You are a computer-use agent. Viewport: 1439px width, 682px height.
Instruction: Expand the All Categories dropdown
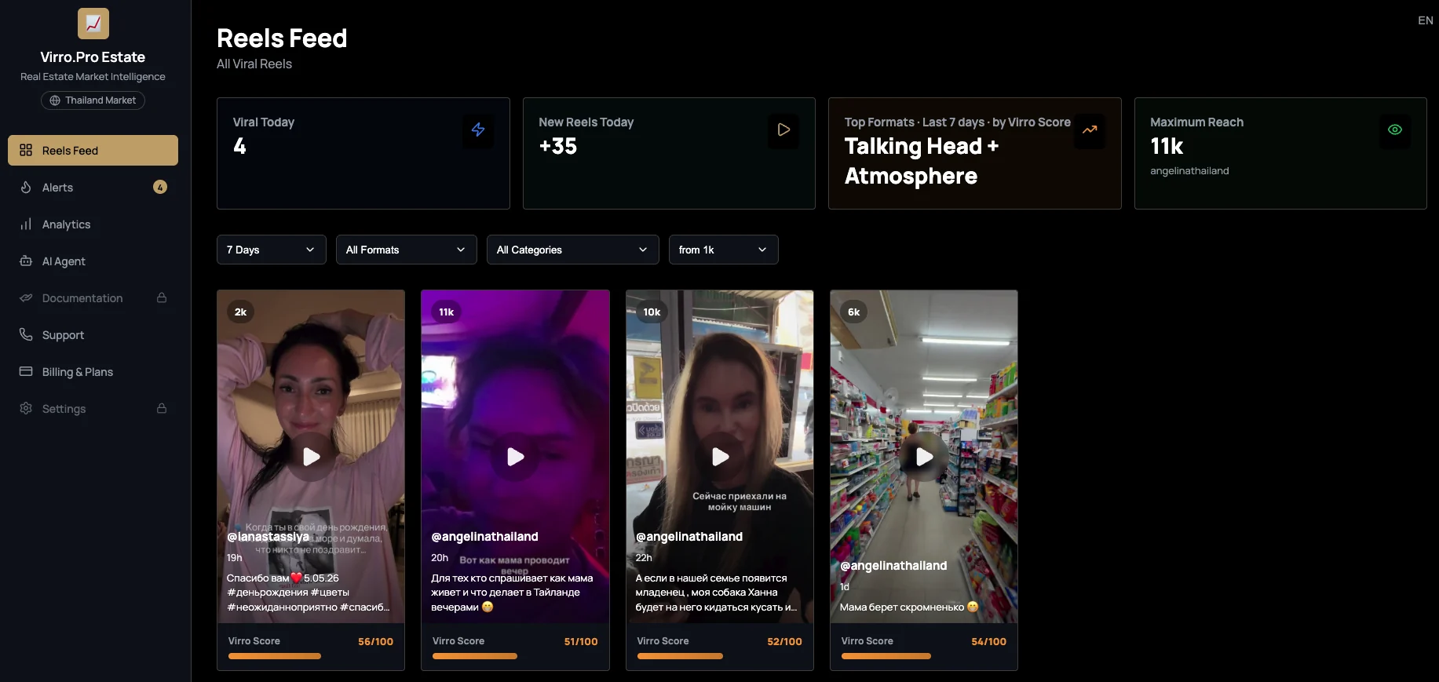click(573, 250)
